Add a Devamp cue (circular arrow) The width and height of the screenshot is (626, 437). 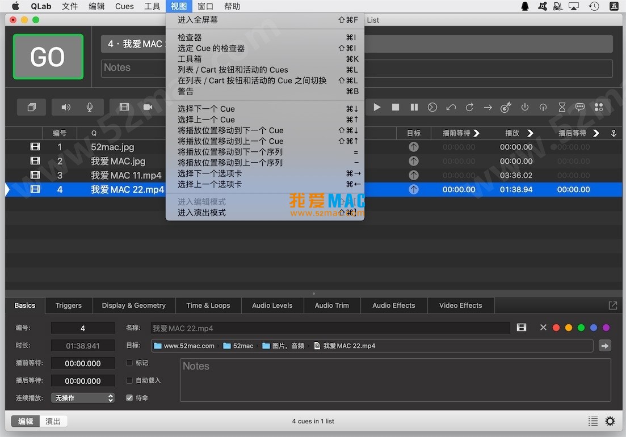pos(469,107)
